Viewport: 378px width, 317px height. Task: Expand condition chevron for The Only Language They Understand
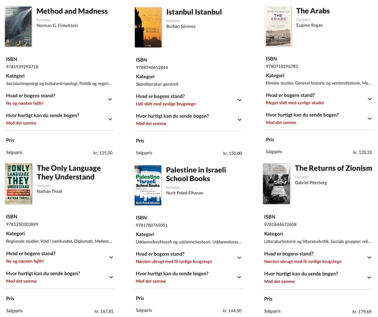111,257
